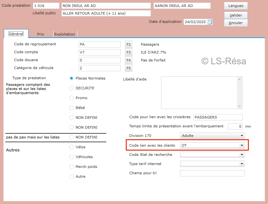Viewport: 268px width, 204px height.
Task: Select the Bébé radio button
Action: pos(72,108)
